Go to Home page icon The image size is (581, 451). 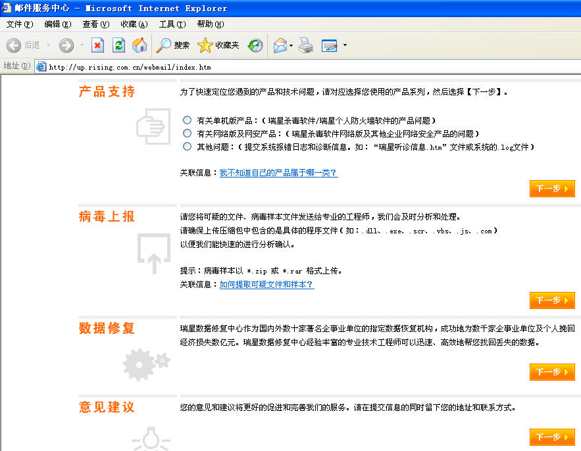(139, 45)
